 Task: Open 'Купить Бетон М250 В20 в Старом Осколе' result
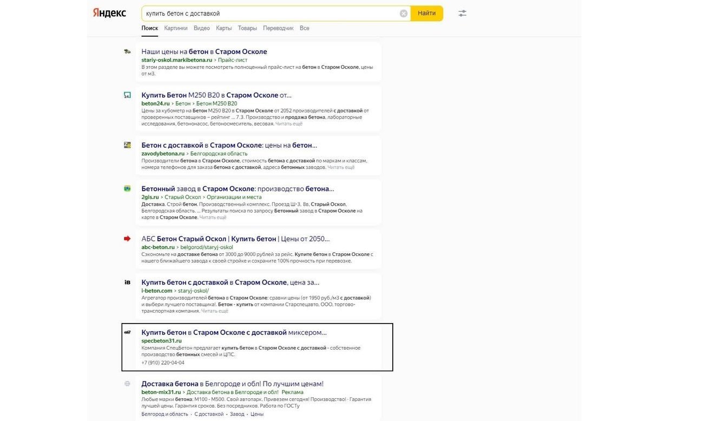(216, 95)
